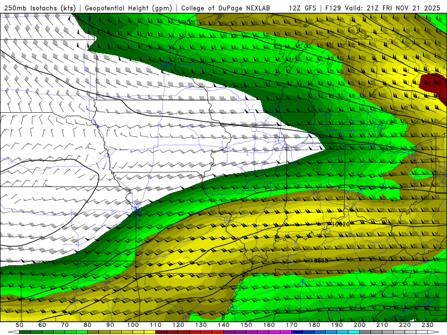Screen dimensions: 447x335
Task: Click the 220 value on the legend scale
Action: (x=405, y=325)
